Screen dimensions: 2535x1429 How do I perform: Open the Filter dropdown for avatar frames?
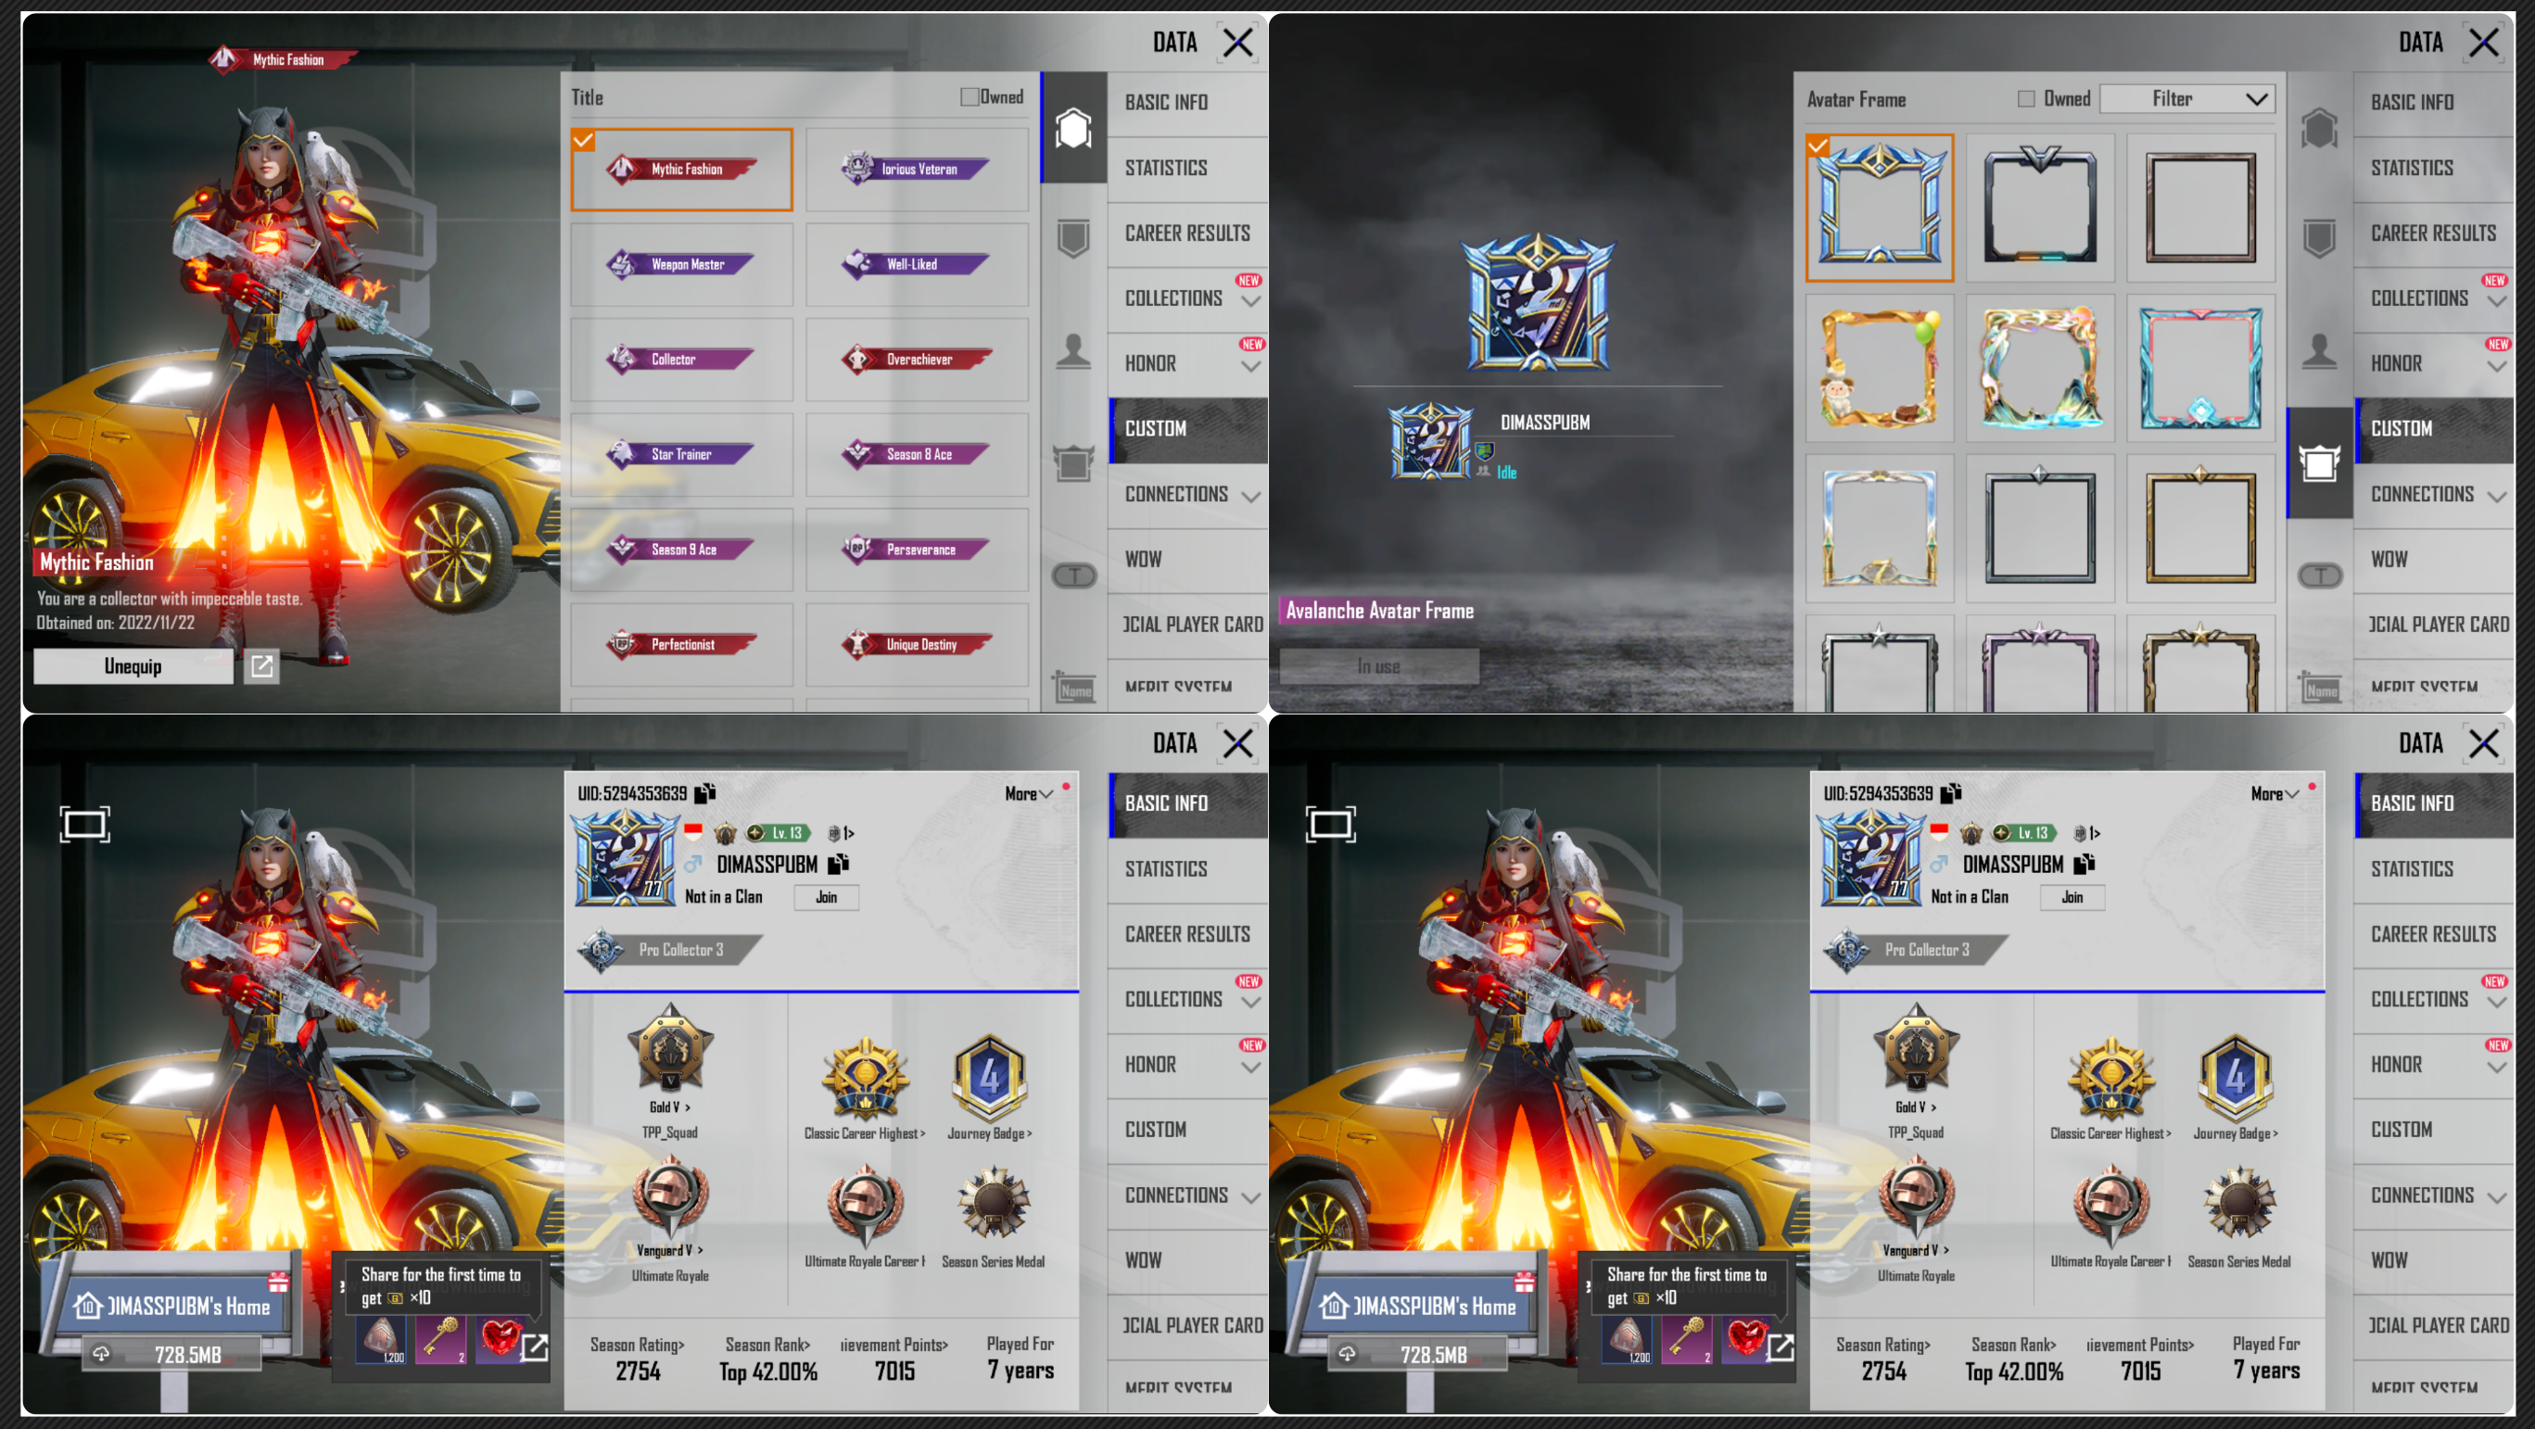tap(2186, 98)
